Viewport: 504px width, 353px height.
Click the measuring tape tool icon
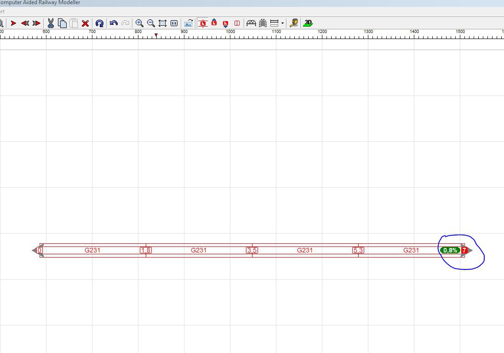click(294, 23)
